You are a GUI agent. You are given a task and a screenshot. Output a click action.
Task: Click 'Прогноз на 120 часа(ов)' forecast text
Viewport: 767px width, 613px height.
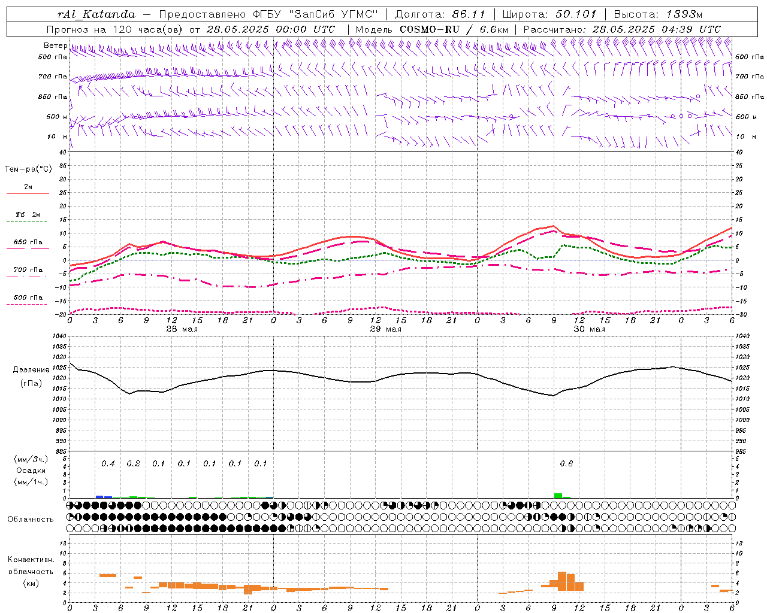pyautogui.click(x=116, y=29)
